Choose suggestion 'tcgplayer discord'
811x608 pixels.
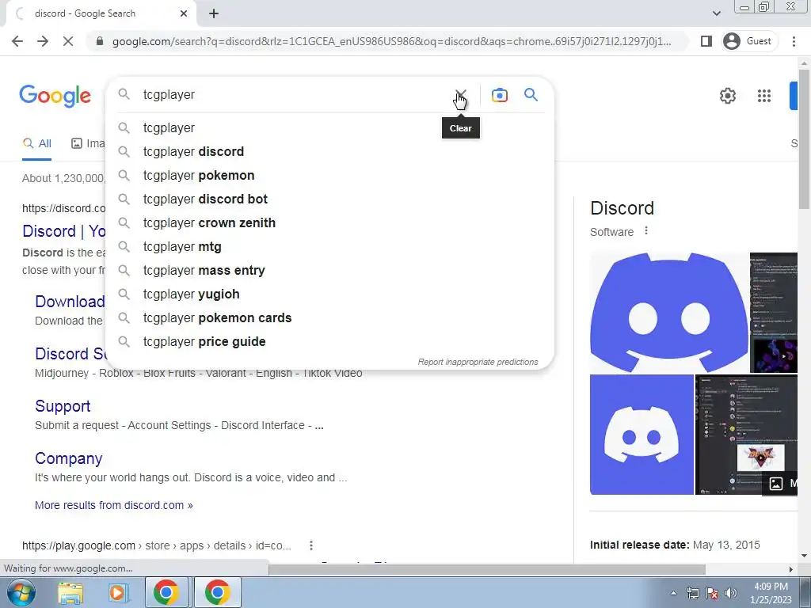(329, 151)
